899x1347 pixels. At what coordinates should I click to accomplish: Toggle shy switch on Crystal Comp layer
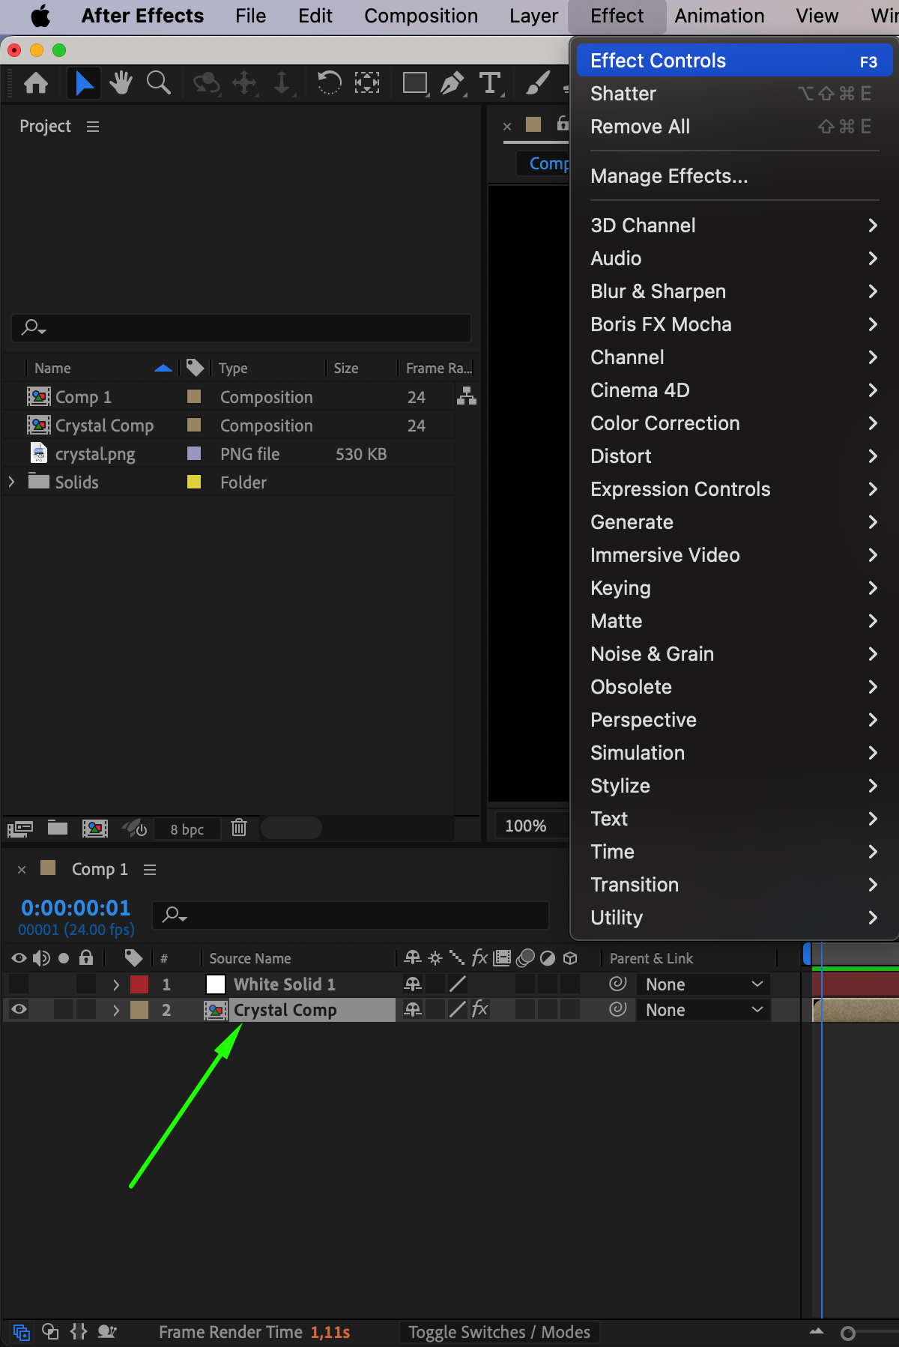(x=413, y=1009)
